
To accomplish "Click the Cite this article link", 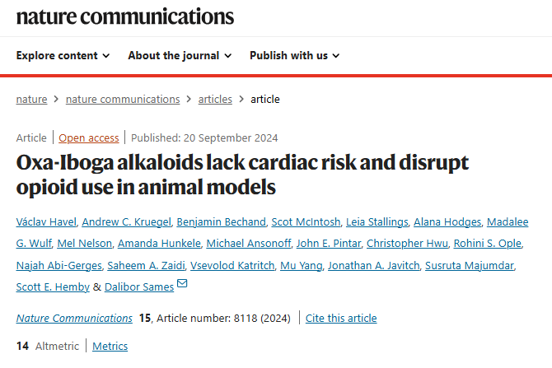I will tap(341, 319).
